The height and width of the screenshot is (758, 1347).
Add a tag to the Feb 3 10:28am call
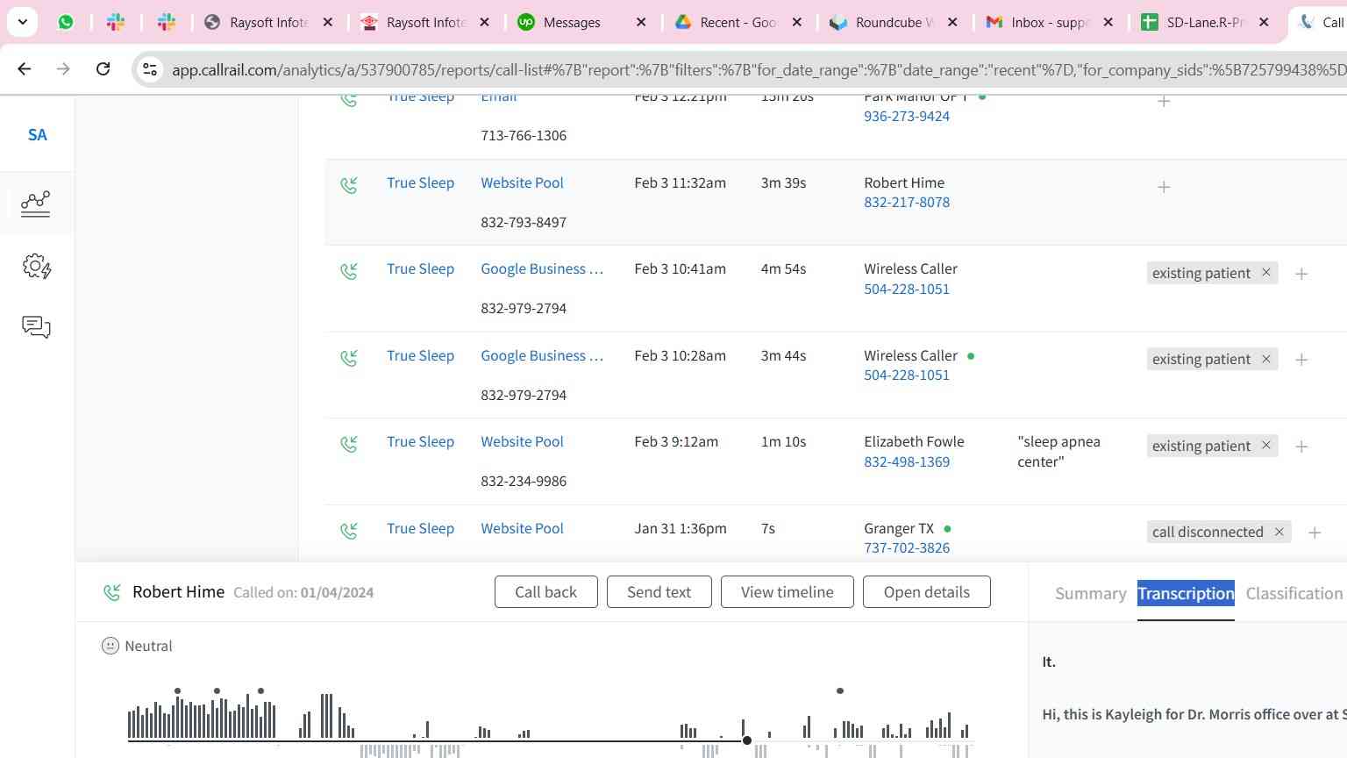pos(1301,360)
